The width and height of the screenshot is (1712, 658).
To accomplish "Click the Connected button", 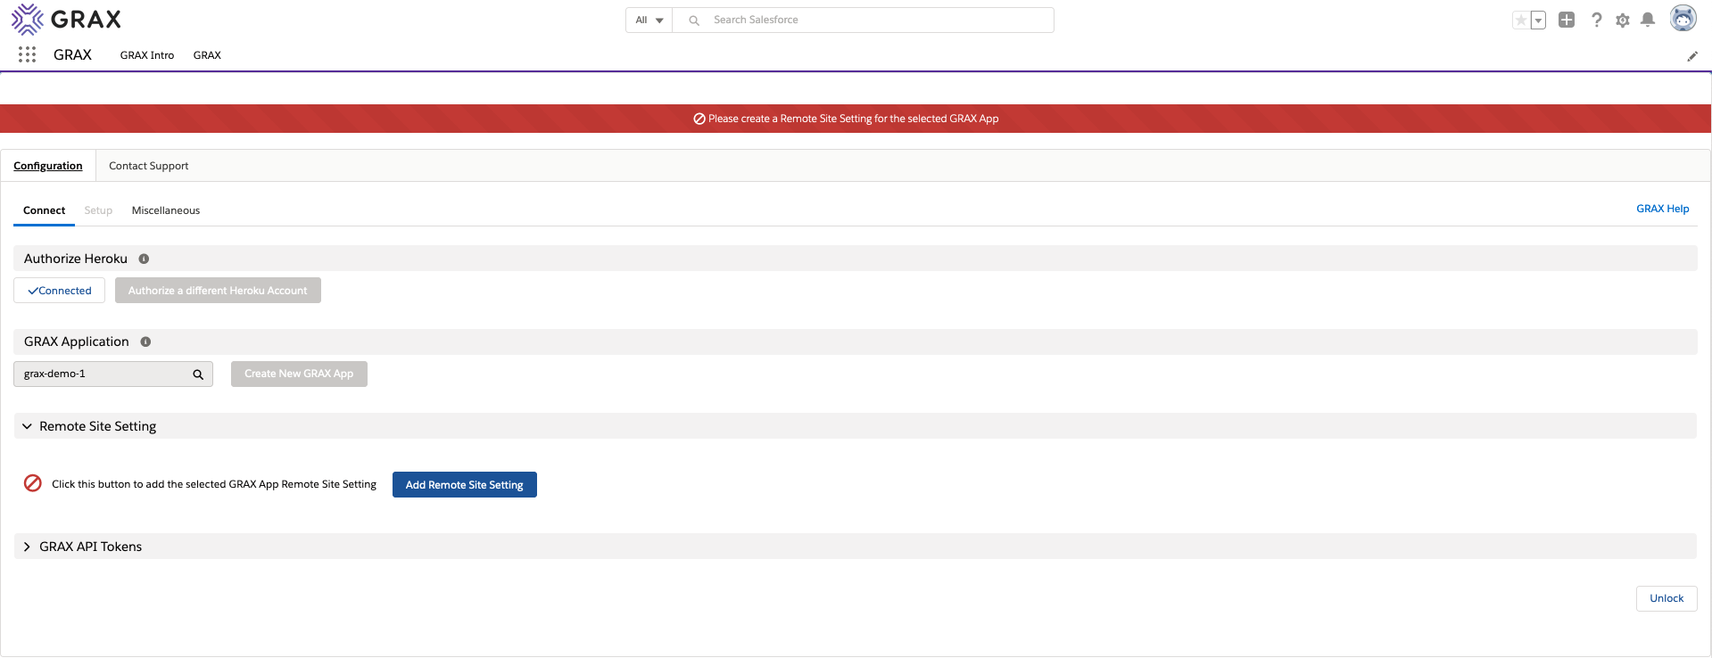I will click(59, 291).
